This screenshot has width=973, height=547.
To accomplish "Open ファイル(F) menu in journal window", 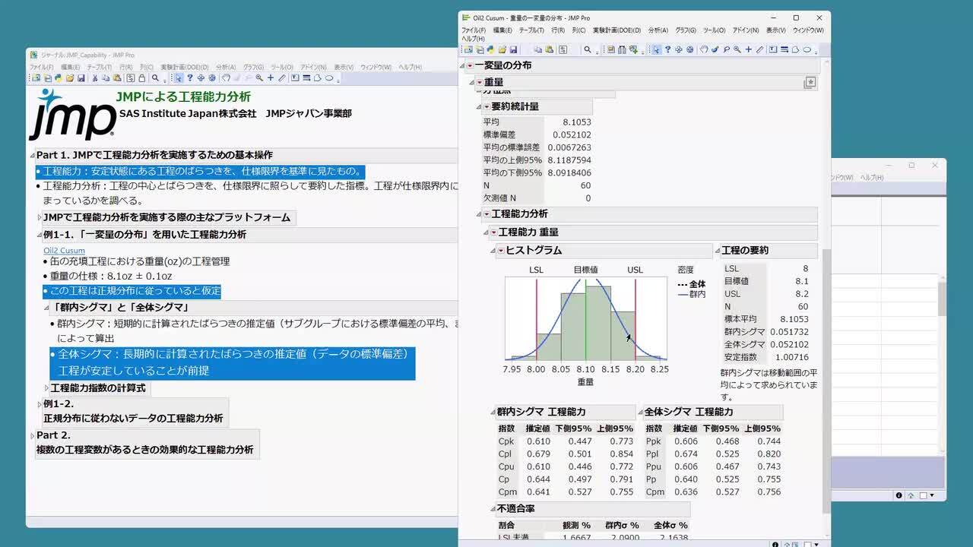I will (x=41, y=67).
